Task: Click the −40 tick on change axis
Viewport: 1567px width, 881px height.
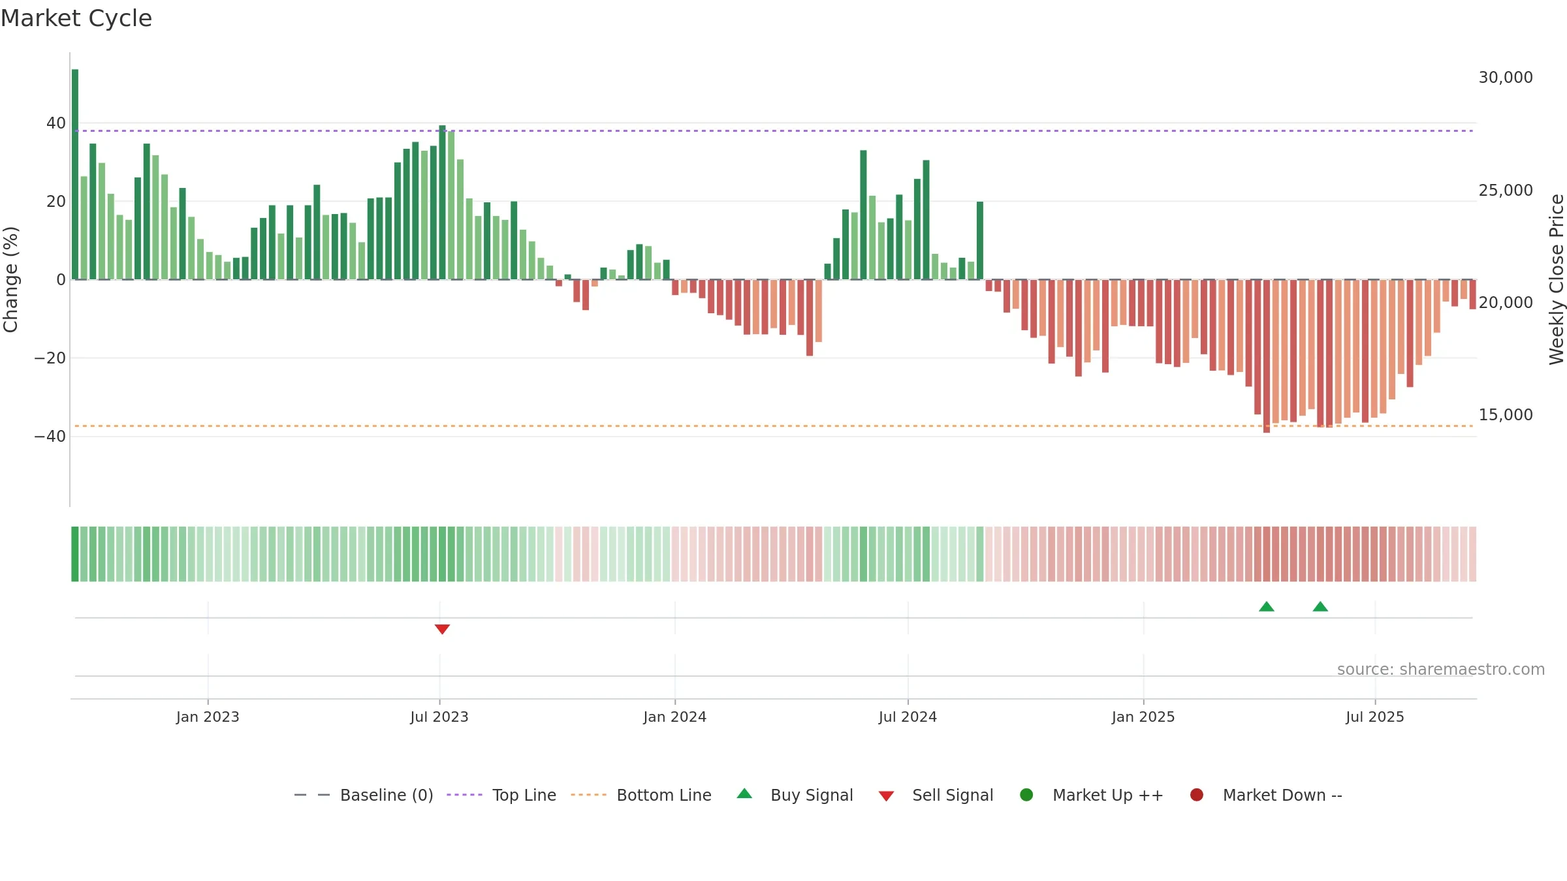Action: (50, 436)
